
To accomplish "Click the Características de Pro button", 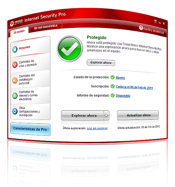I will 30,129.
